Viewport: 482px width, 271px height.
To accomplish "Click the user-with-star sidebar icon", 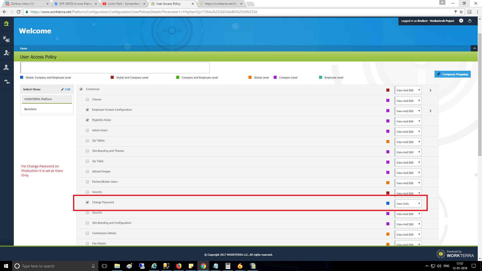I will [x=6, y=53].
